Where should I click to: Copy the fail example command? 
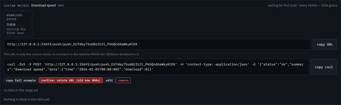[21, 80]
